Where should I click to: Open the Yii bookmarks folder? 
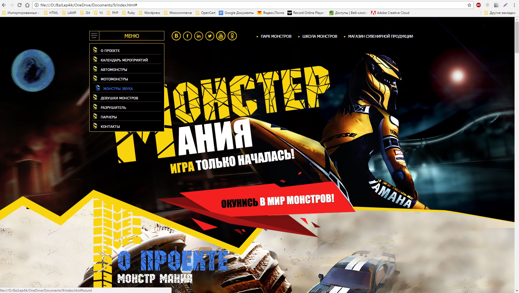pos(98,13)
